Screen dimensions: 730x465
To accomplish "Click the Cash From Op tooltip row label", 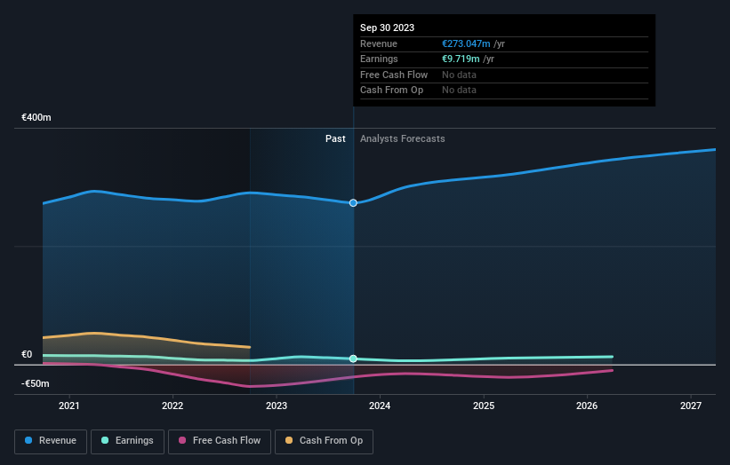I will [391, 91].
